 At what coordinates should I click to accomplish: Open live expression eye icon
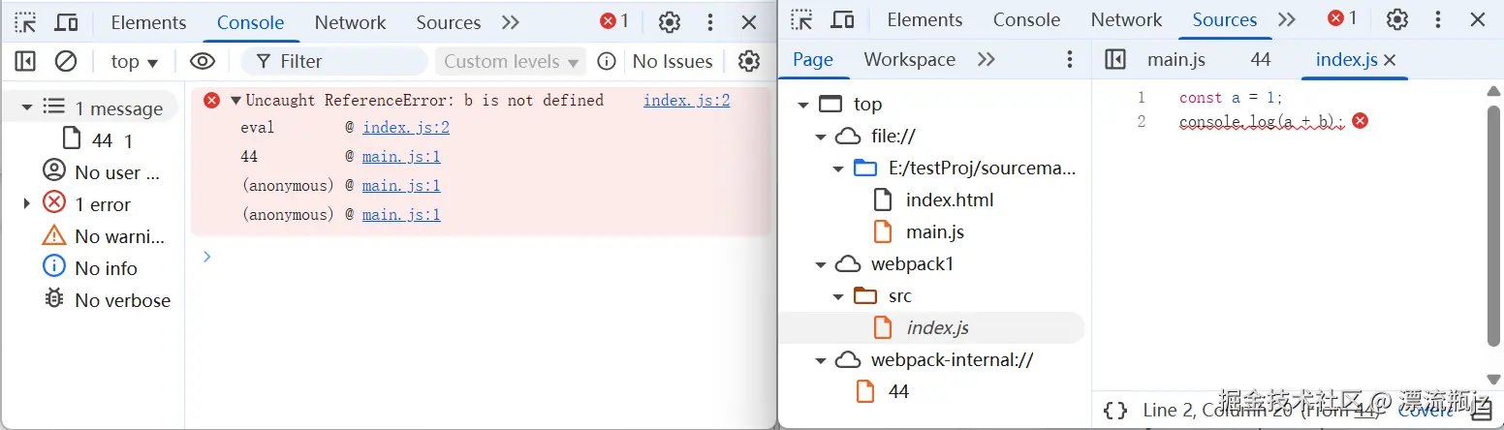pyautogui.click(x=202, y=61)
